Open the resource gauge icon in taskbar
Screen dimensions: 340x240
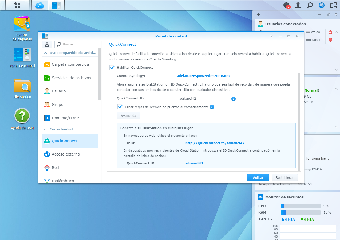[321, 5]
